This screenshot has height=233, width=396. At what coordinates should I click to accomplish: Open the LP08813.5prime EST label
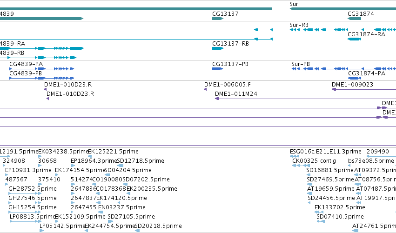(x=32, y=217)
